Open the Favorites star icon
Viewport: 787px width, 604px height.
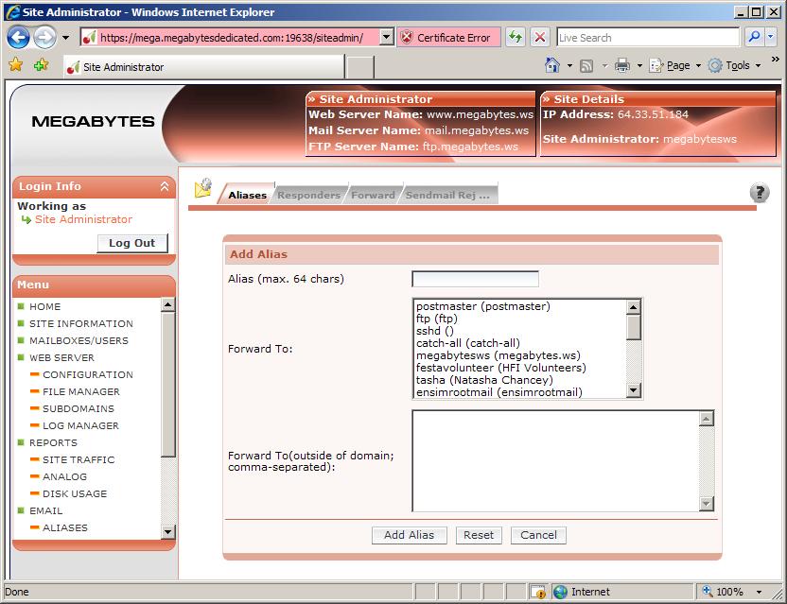click(x=16, y=65)
